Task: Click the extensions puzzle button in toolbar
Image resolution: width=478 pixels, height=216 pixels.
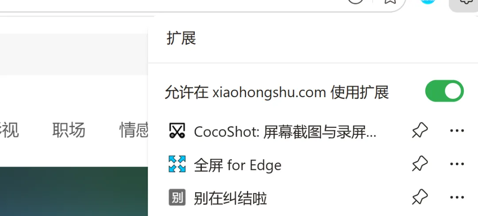Action: (x=465, y=3)
